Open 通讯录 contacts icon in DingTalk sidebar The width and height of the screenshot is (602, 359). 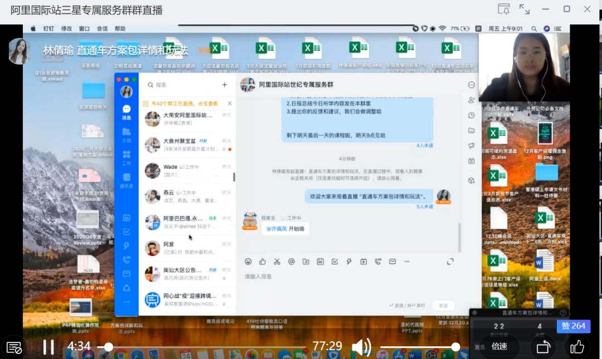click(127, 180)
